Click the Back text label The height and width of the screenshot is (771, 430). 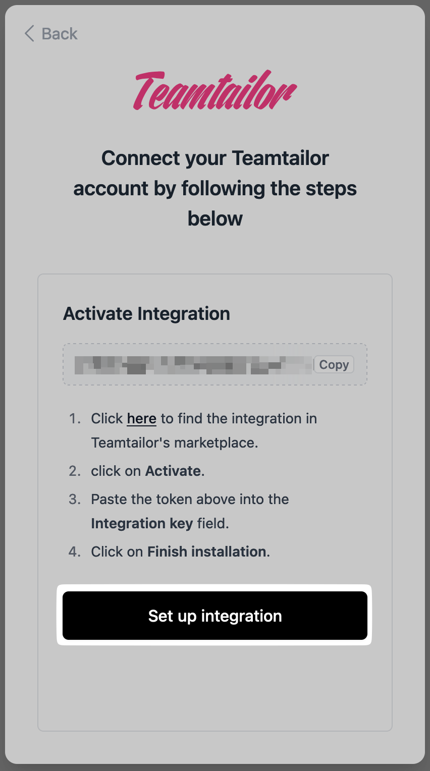(x=60, y=34)
